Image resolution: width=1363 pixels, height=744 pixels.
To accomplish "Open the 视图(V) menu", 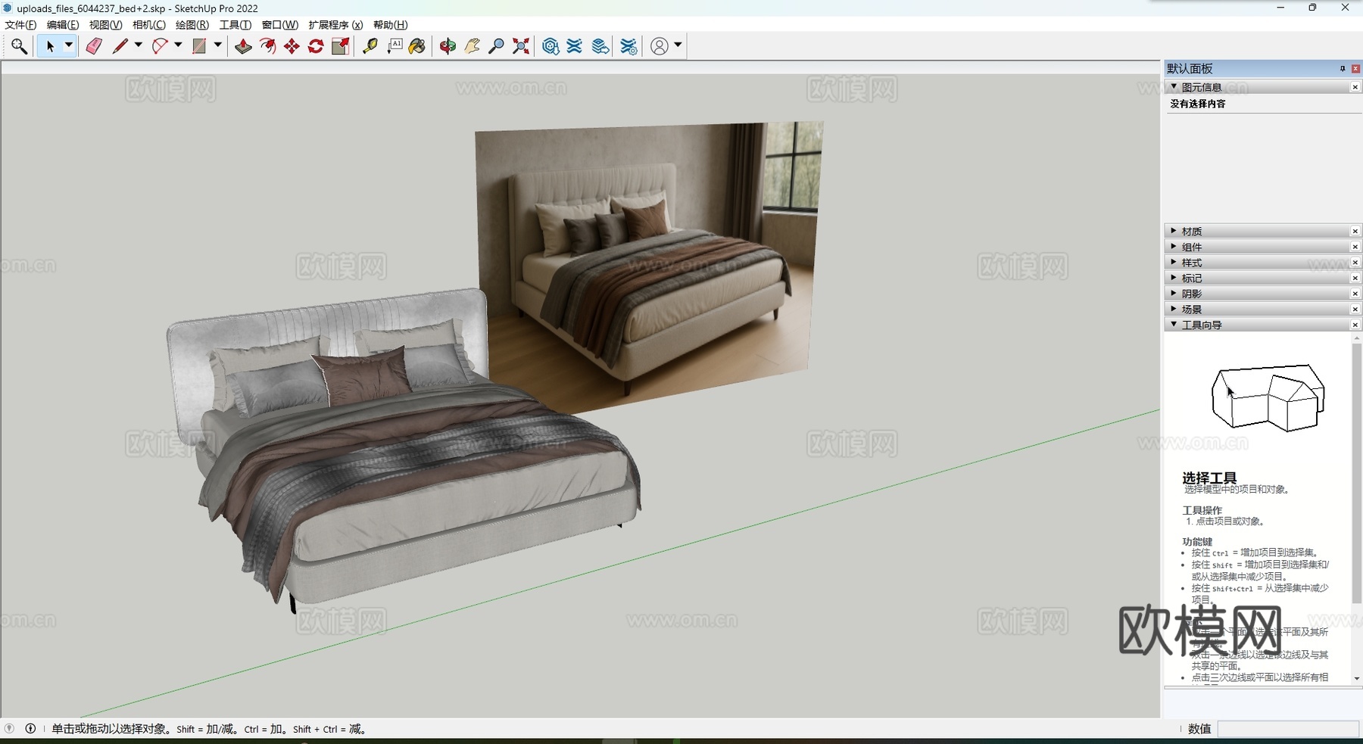I will tap(105, 25).
